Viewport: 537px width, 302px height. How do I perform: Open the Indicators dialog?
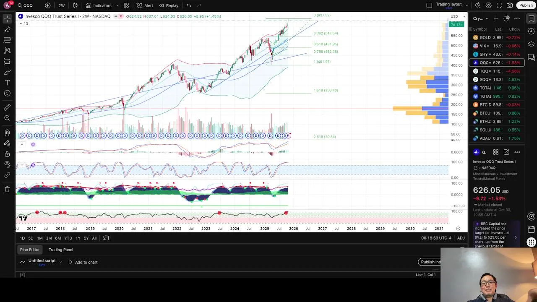pyautogui.click(x=99, y=5)
